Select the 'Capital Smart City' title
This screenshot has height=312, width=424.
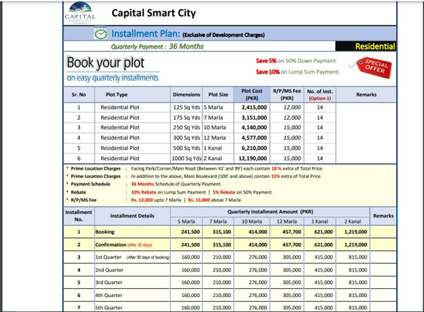[x=154, y=13]
